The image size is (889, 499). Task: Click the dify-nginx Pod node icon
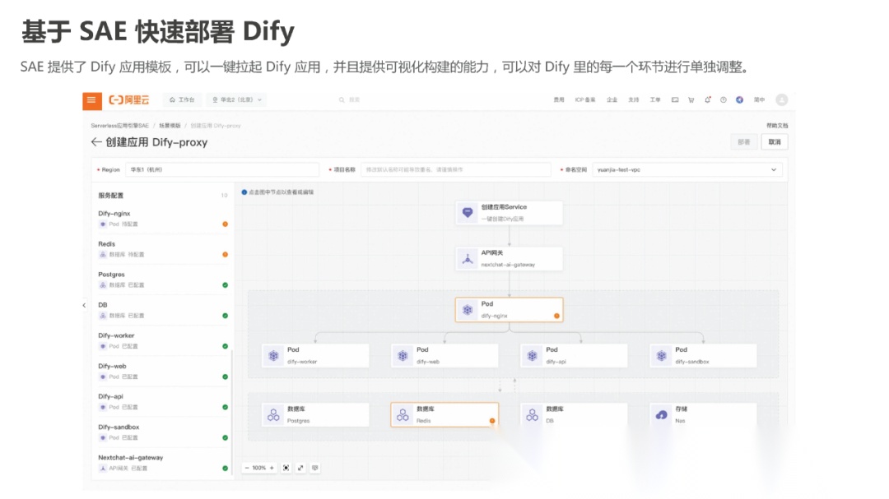(468, 310)
